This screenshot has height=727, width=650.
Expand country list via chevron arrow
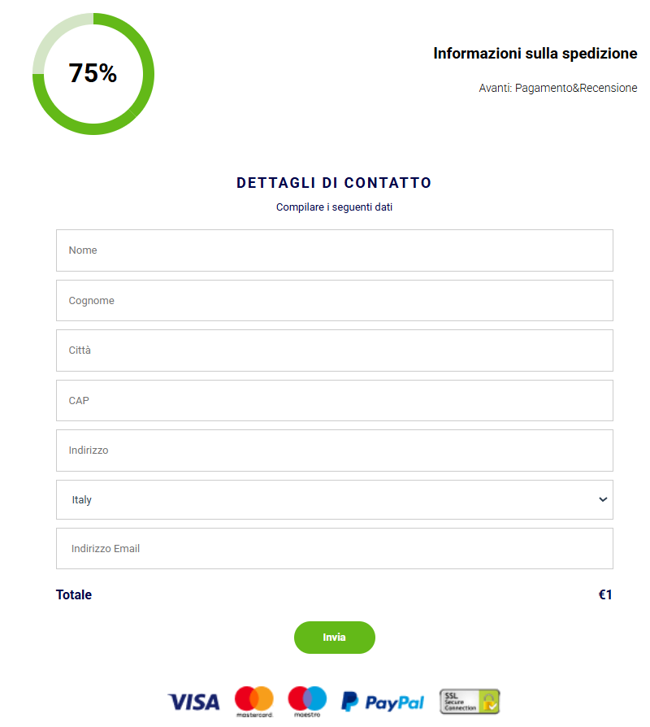click(603, 499)
